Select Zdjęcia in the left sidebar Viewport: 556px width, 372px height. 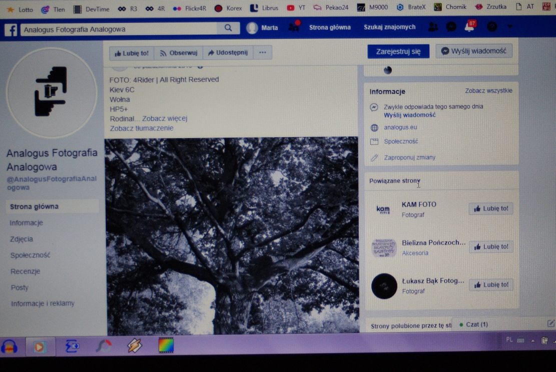(x=22, y=239)
